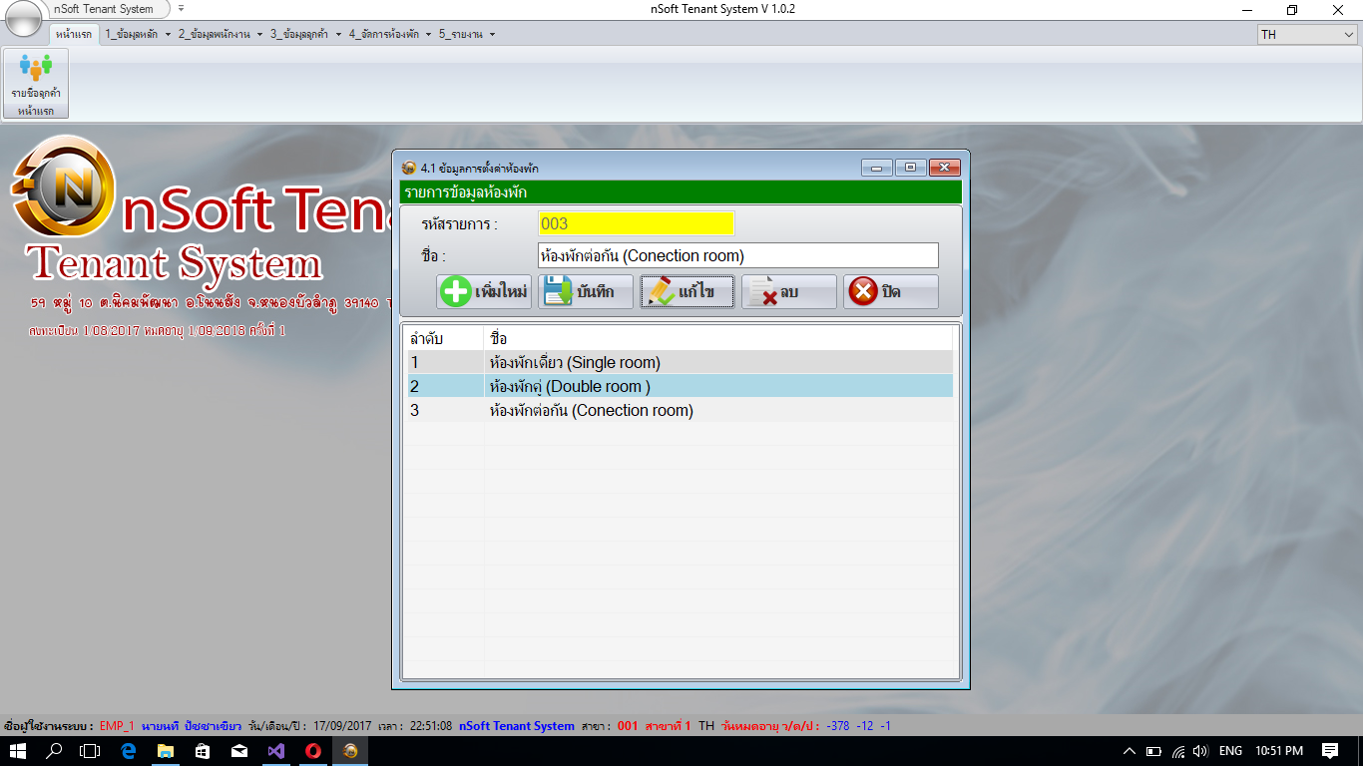1363x766 pixels.
Task: Launch Opera from the taskbar
Action: click(311, 753)
